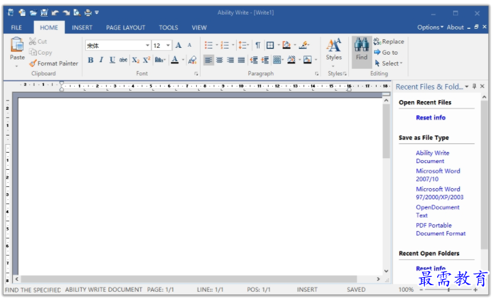
Task: Toggle italic formatting
Action: point(101,60)
